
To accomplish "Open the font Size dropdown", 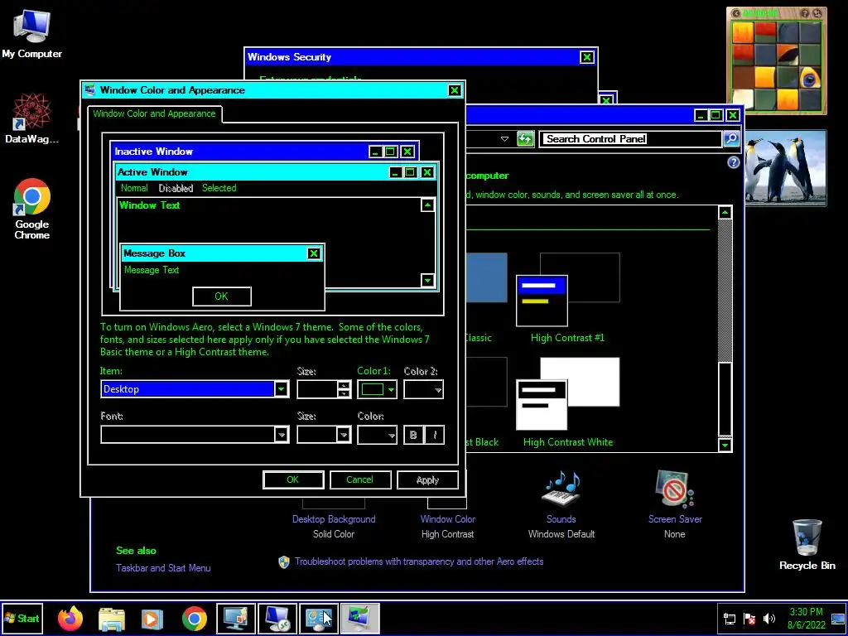I will (343, 435).
